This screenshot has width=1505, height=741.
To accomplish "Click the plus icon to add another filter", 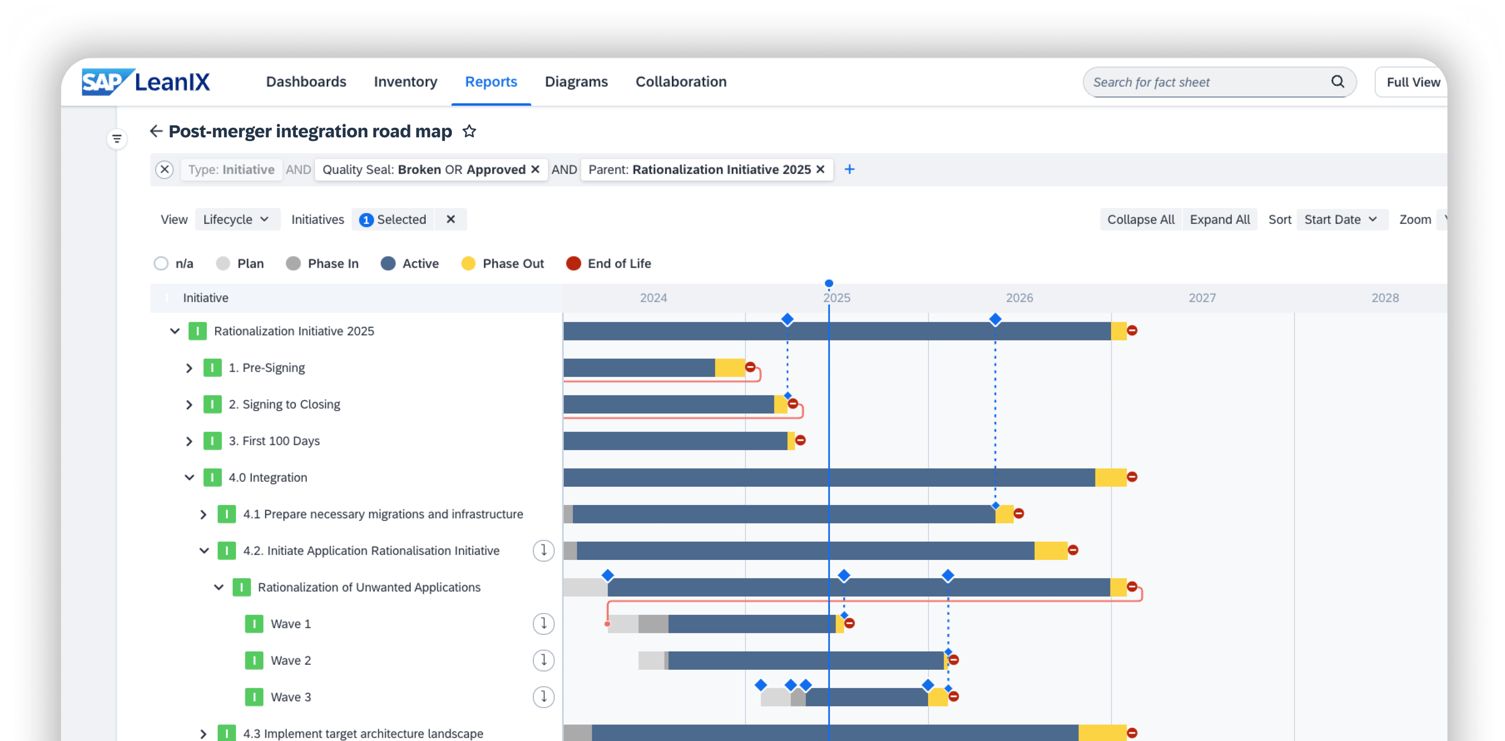I will 850,170.
